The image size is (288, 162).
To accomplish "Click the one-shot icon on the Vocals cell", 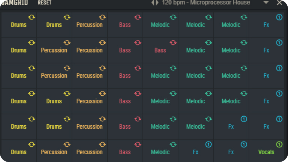I will (x=279, y=144).
